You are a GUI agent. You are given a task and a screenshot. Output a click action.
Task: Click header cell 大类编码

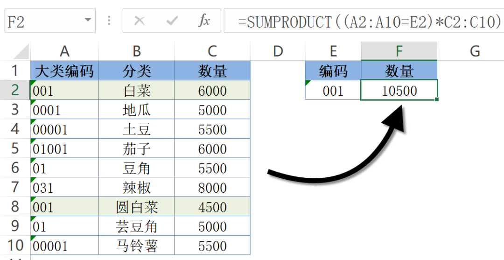(64, 70)
